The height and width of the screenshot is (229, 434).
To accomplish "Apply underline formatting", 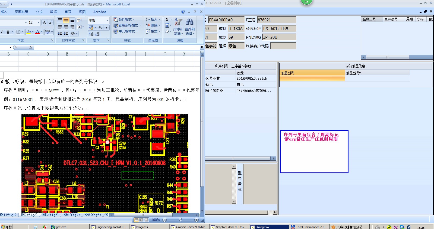I will 8,32.
